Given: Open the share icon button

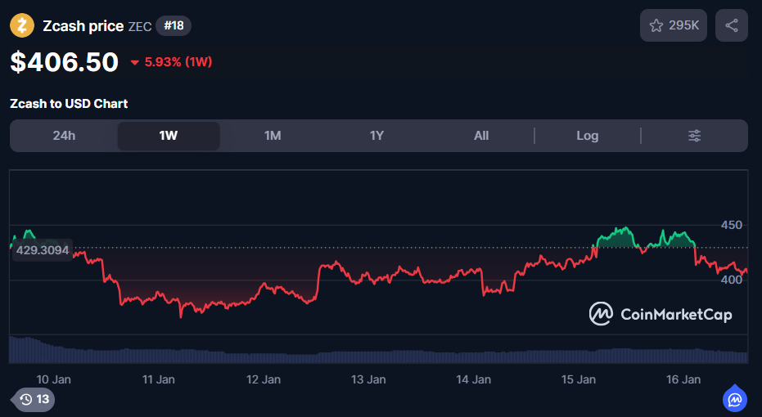Looking at the screenshot, I should point(732,25).
